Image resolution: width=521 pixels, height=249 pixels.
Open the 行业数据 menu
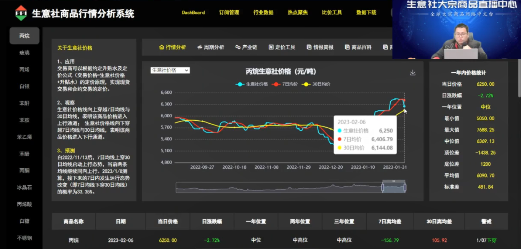point(263,13)
